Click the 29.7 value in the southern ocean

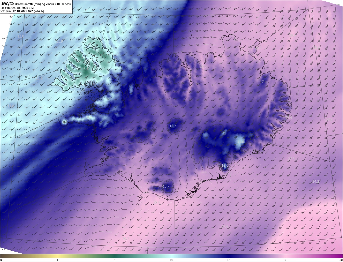pos(125,239)
